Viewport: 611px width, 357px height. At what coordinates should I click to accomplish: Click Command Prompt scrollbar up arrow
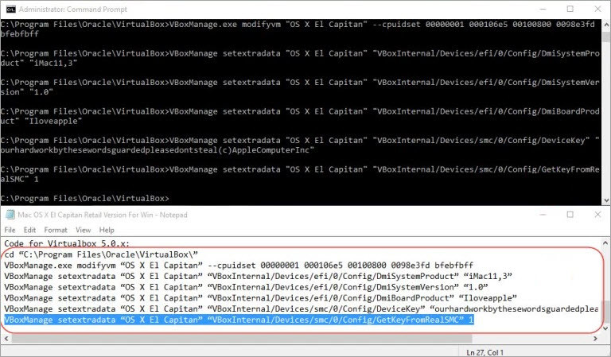pos(604,24)
